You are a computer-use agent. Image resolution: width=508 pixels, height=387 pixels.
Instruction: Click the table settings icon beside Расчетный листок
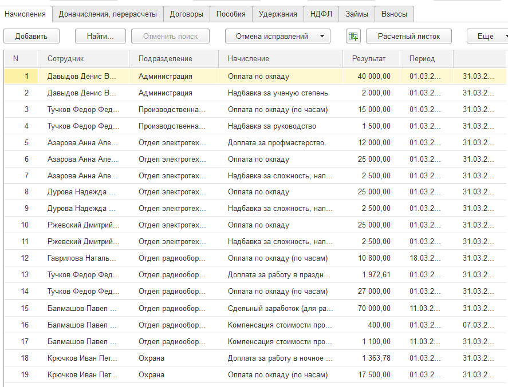click(x=353, y=36)
